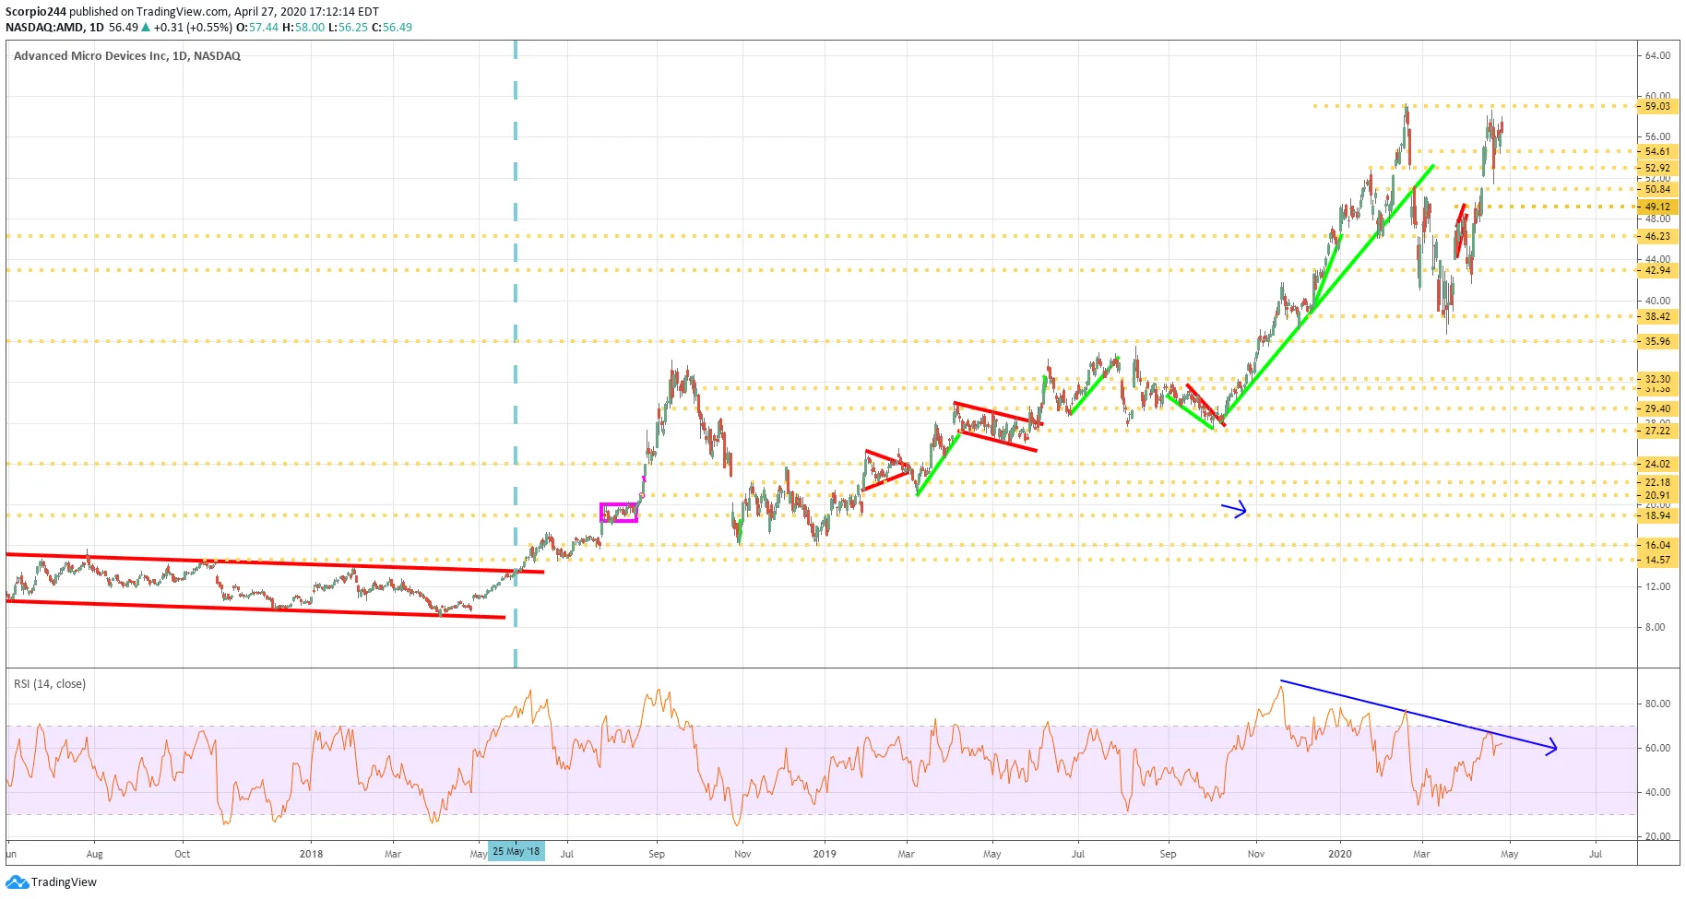The height and width of the screenshot is (899, 1686).
Task: Open the Scorpio244 author name
Action: (x=36, y=12)
